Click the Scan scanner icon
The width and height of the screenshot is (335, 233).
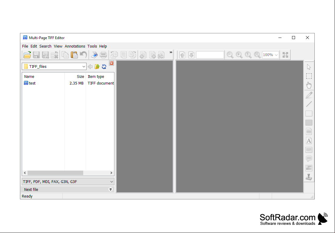tap(94, 55)
